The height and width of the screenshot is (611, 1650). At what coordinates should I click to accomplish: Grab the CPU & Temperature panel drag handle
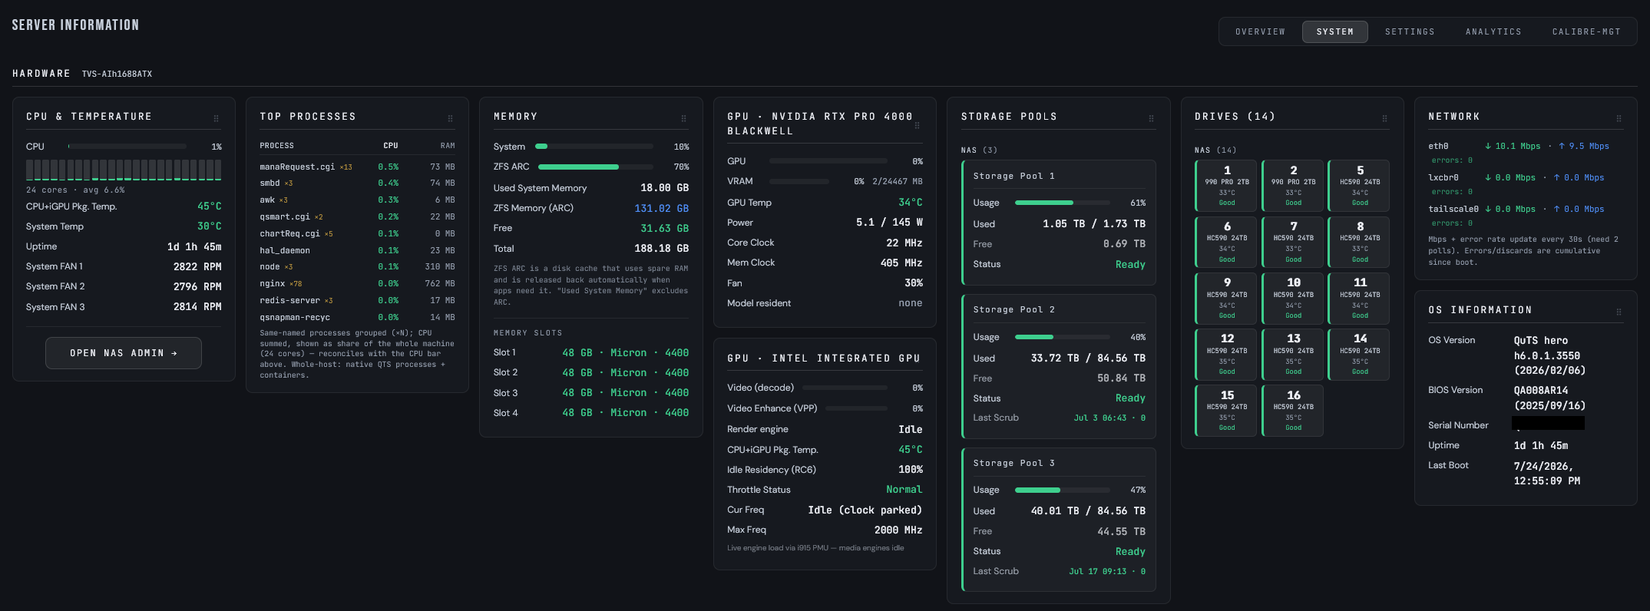(x=216, y=118)
